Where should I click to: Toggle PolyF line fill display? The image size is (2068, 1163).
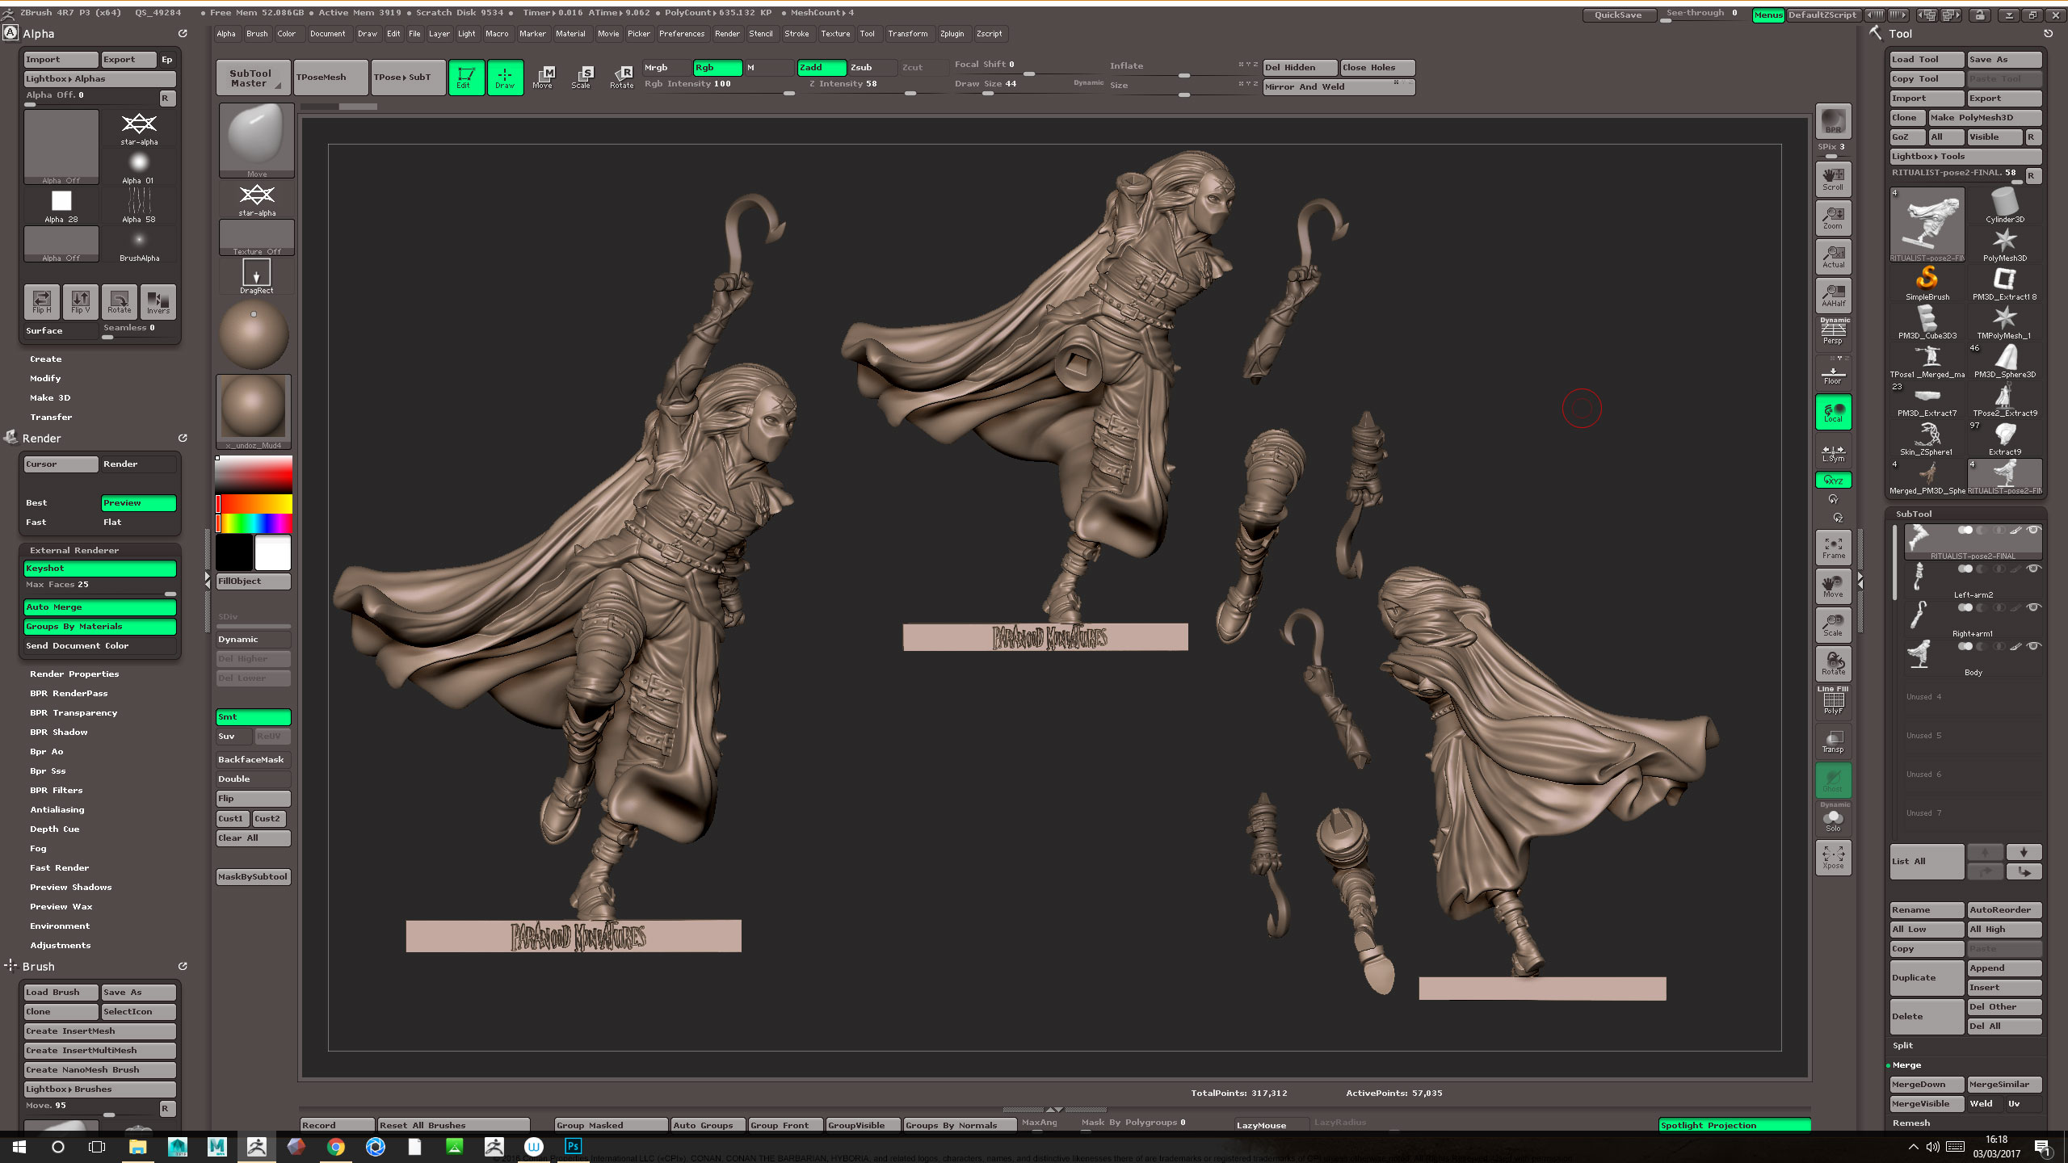(1833, 701)
